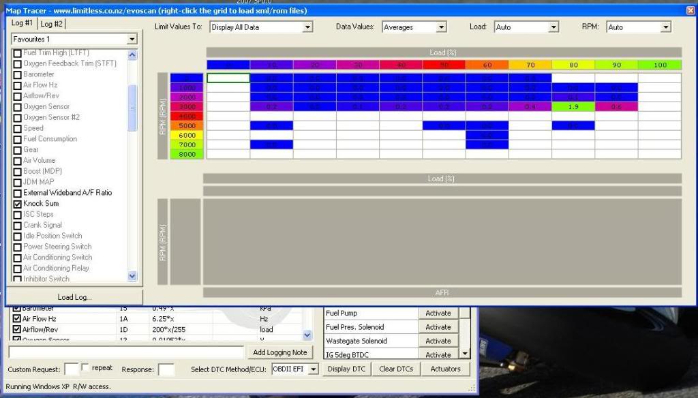The width and height of the screenshot is (698, 398).
Task: Uncheck Air Flow Hz in the background window
Action: (16, 319)
